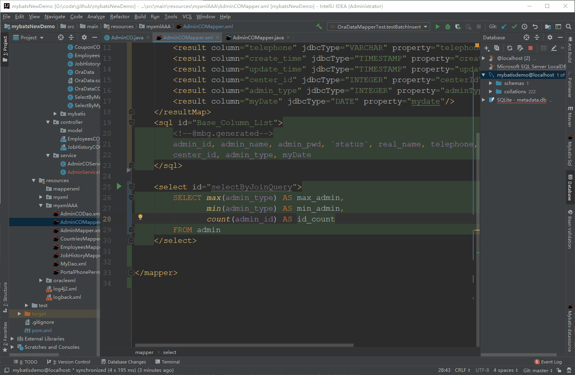Open the VCS menu
The image size is (575, 375).
[187, 17]
